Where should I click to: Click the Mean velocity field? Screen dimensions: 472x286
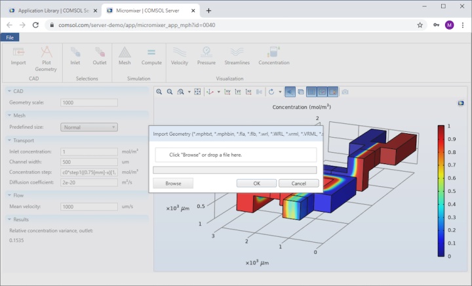pyautogui.click(x=89, y=207)
